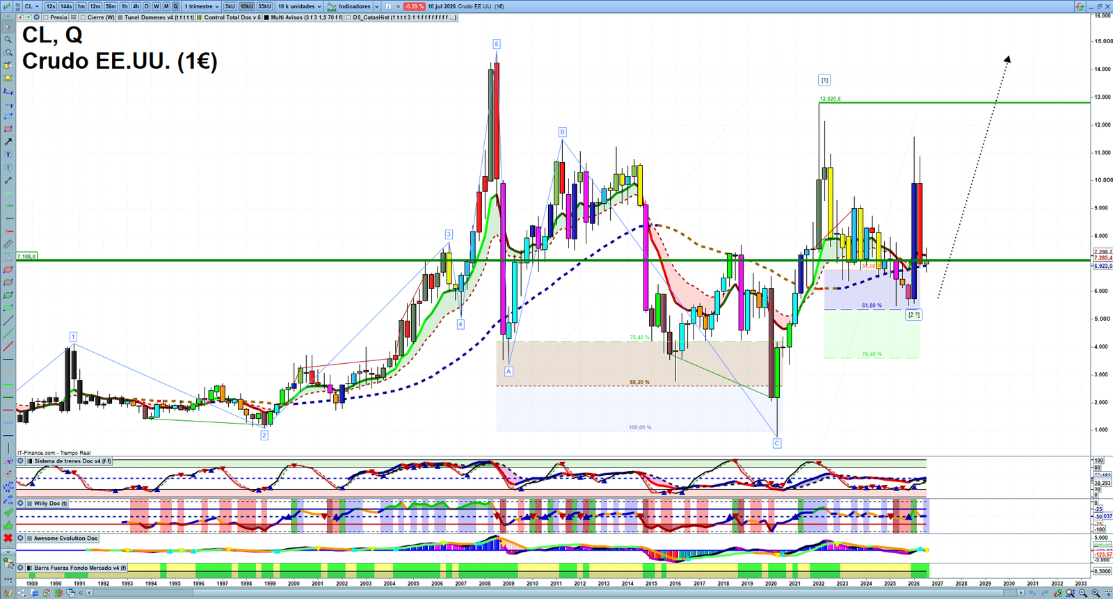
Task: Select the ruler measuring tool
Action: click(x=8, y=244)
